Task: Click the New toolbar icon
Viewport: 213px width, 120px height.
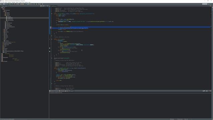Action: (1, 4)
